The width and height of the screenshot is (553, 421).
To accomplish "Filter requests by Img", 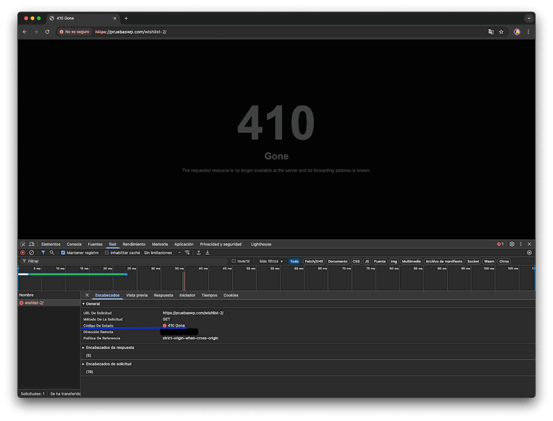I will tap(394, 262).
